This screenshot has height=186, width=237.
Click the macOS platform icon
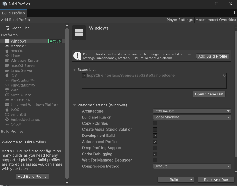7,51
